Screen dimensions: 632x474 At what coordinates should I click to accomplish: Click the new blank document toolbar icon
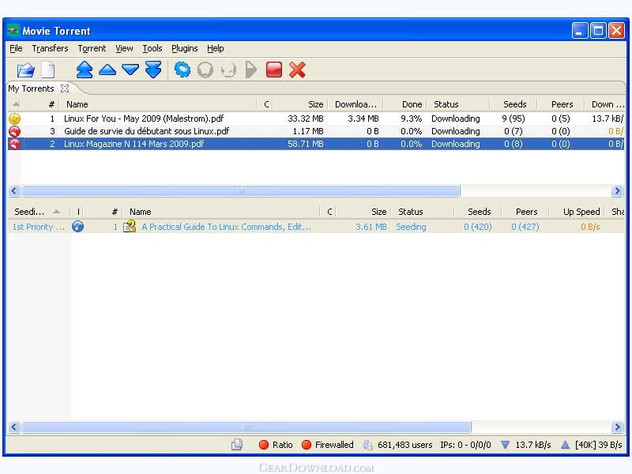[x=48, y=70]
